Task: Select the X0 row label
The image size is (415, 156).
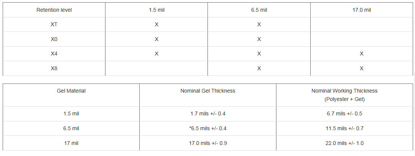Action: [54, 39]
